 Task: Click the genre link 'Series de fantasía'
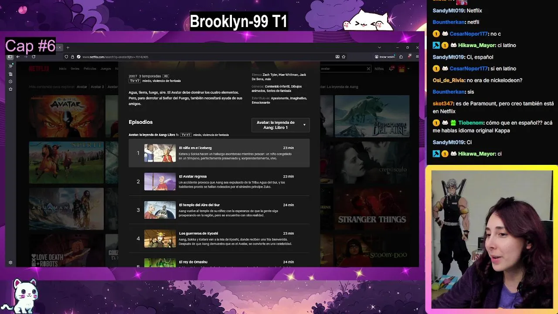279,91
